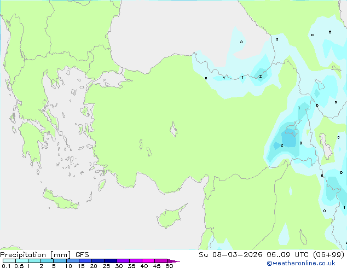347x268 pixels.
Task: Pick the 45–50 mm legend color box
Action: (161, 261)
